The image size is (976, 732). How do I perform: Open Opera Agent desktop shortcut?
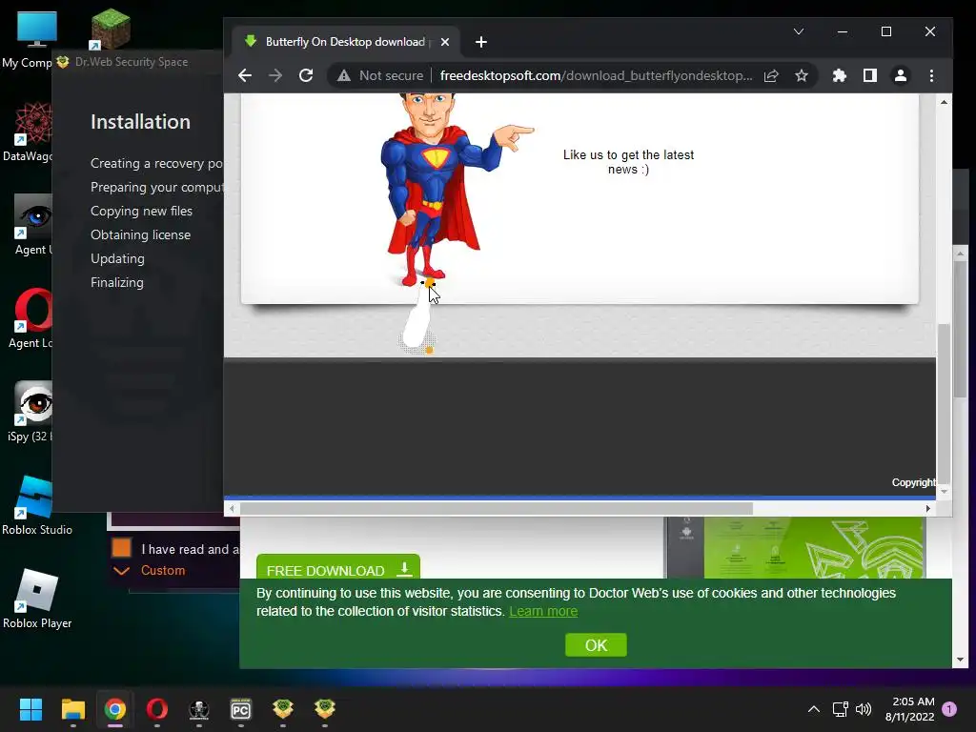tap(31, 318)
